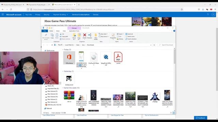Open the Payment & billing dropdown
218x122 pixels.
point(61,15)
